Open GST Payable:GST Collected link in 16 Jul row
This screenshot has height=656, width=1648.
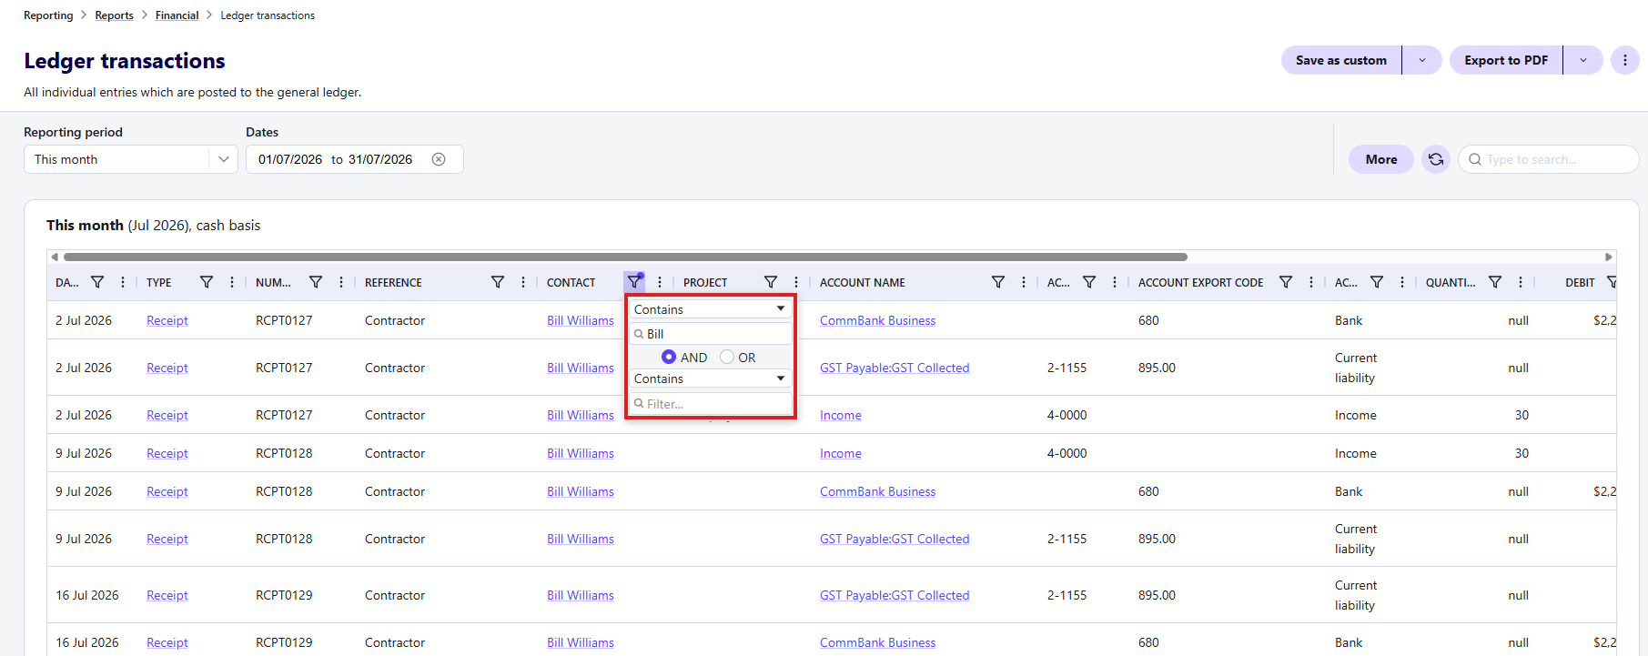pos(895,595)
